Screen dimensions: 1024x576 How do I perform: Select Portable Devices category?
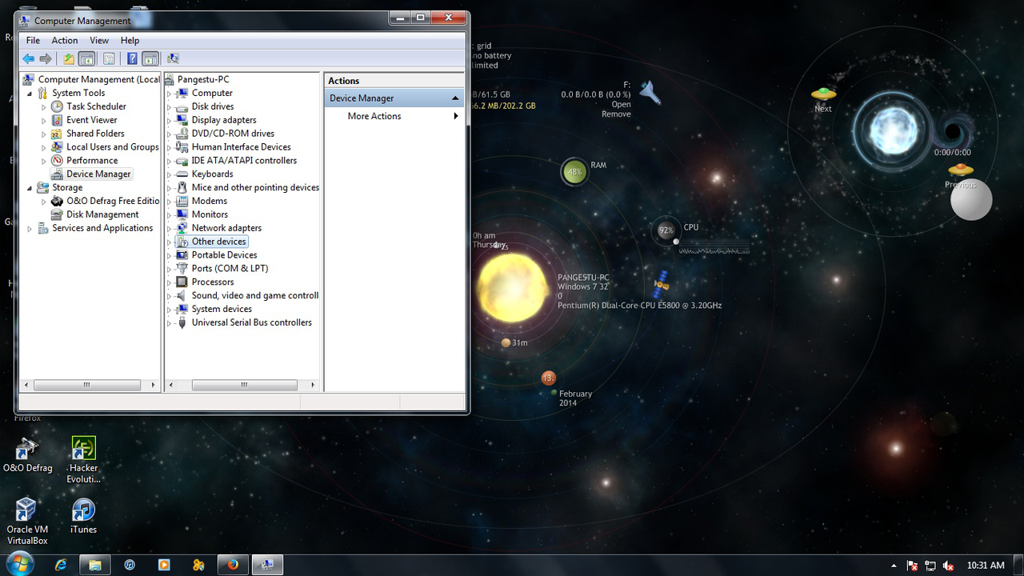pos(224,255)
